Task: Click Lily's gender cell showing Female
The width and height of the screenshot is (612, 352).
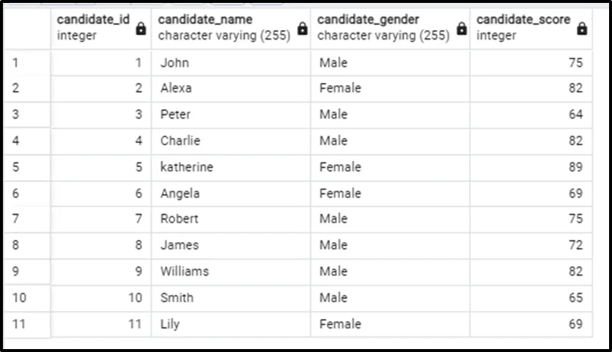Action: 390,324
